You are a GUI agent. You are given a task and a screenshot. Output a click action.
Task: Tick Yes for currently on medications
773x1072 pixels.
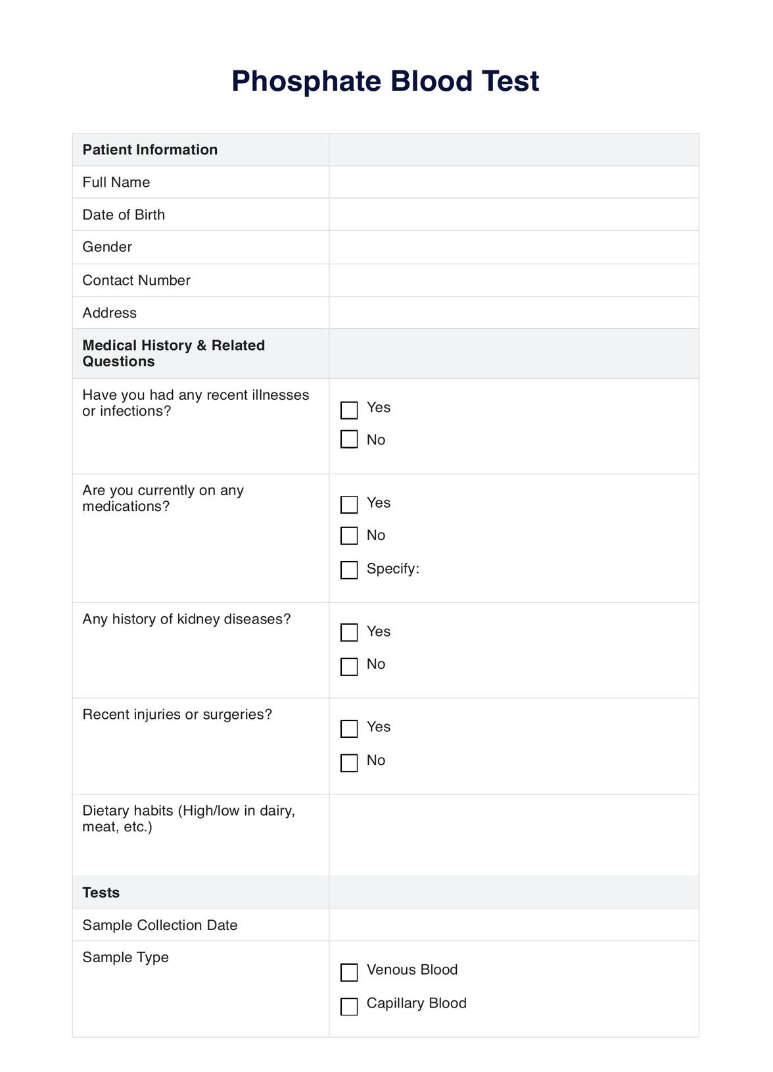(x=349, y=504)
